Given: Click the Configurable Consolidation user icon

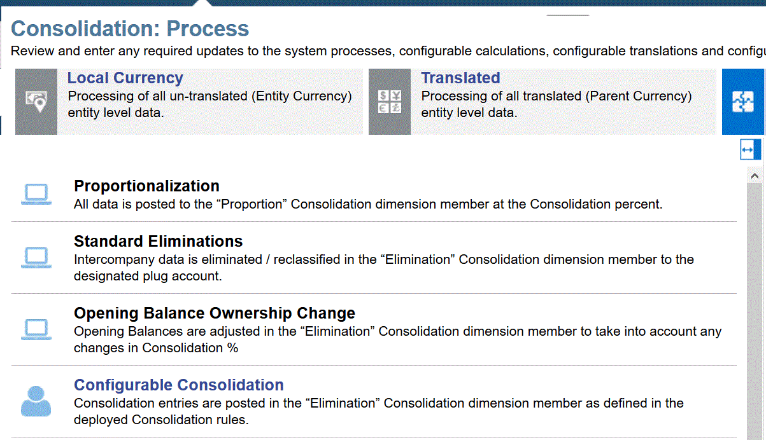Looking at the screenshot, I should click(x=36, y=401).
